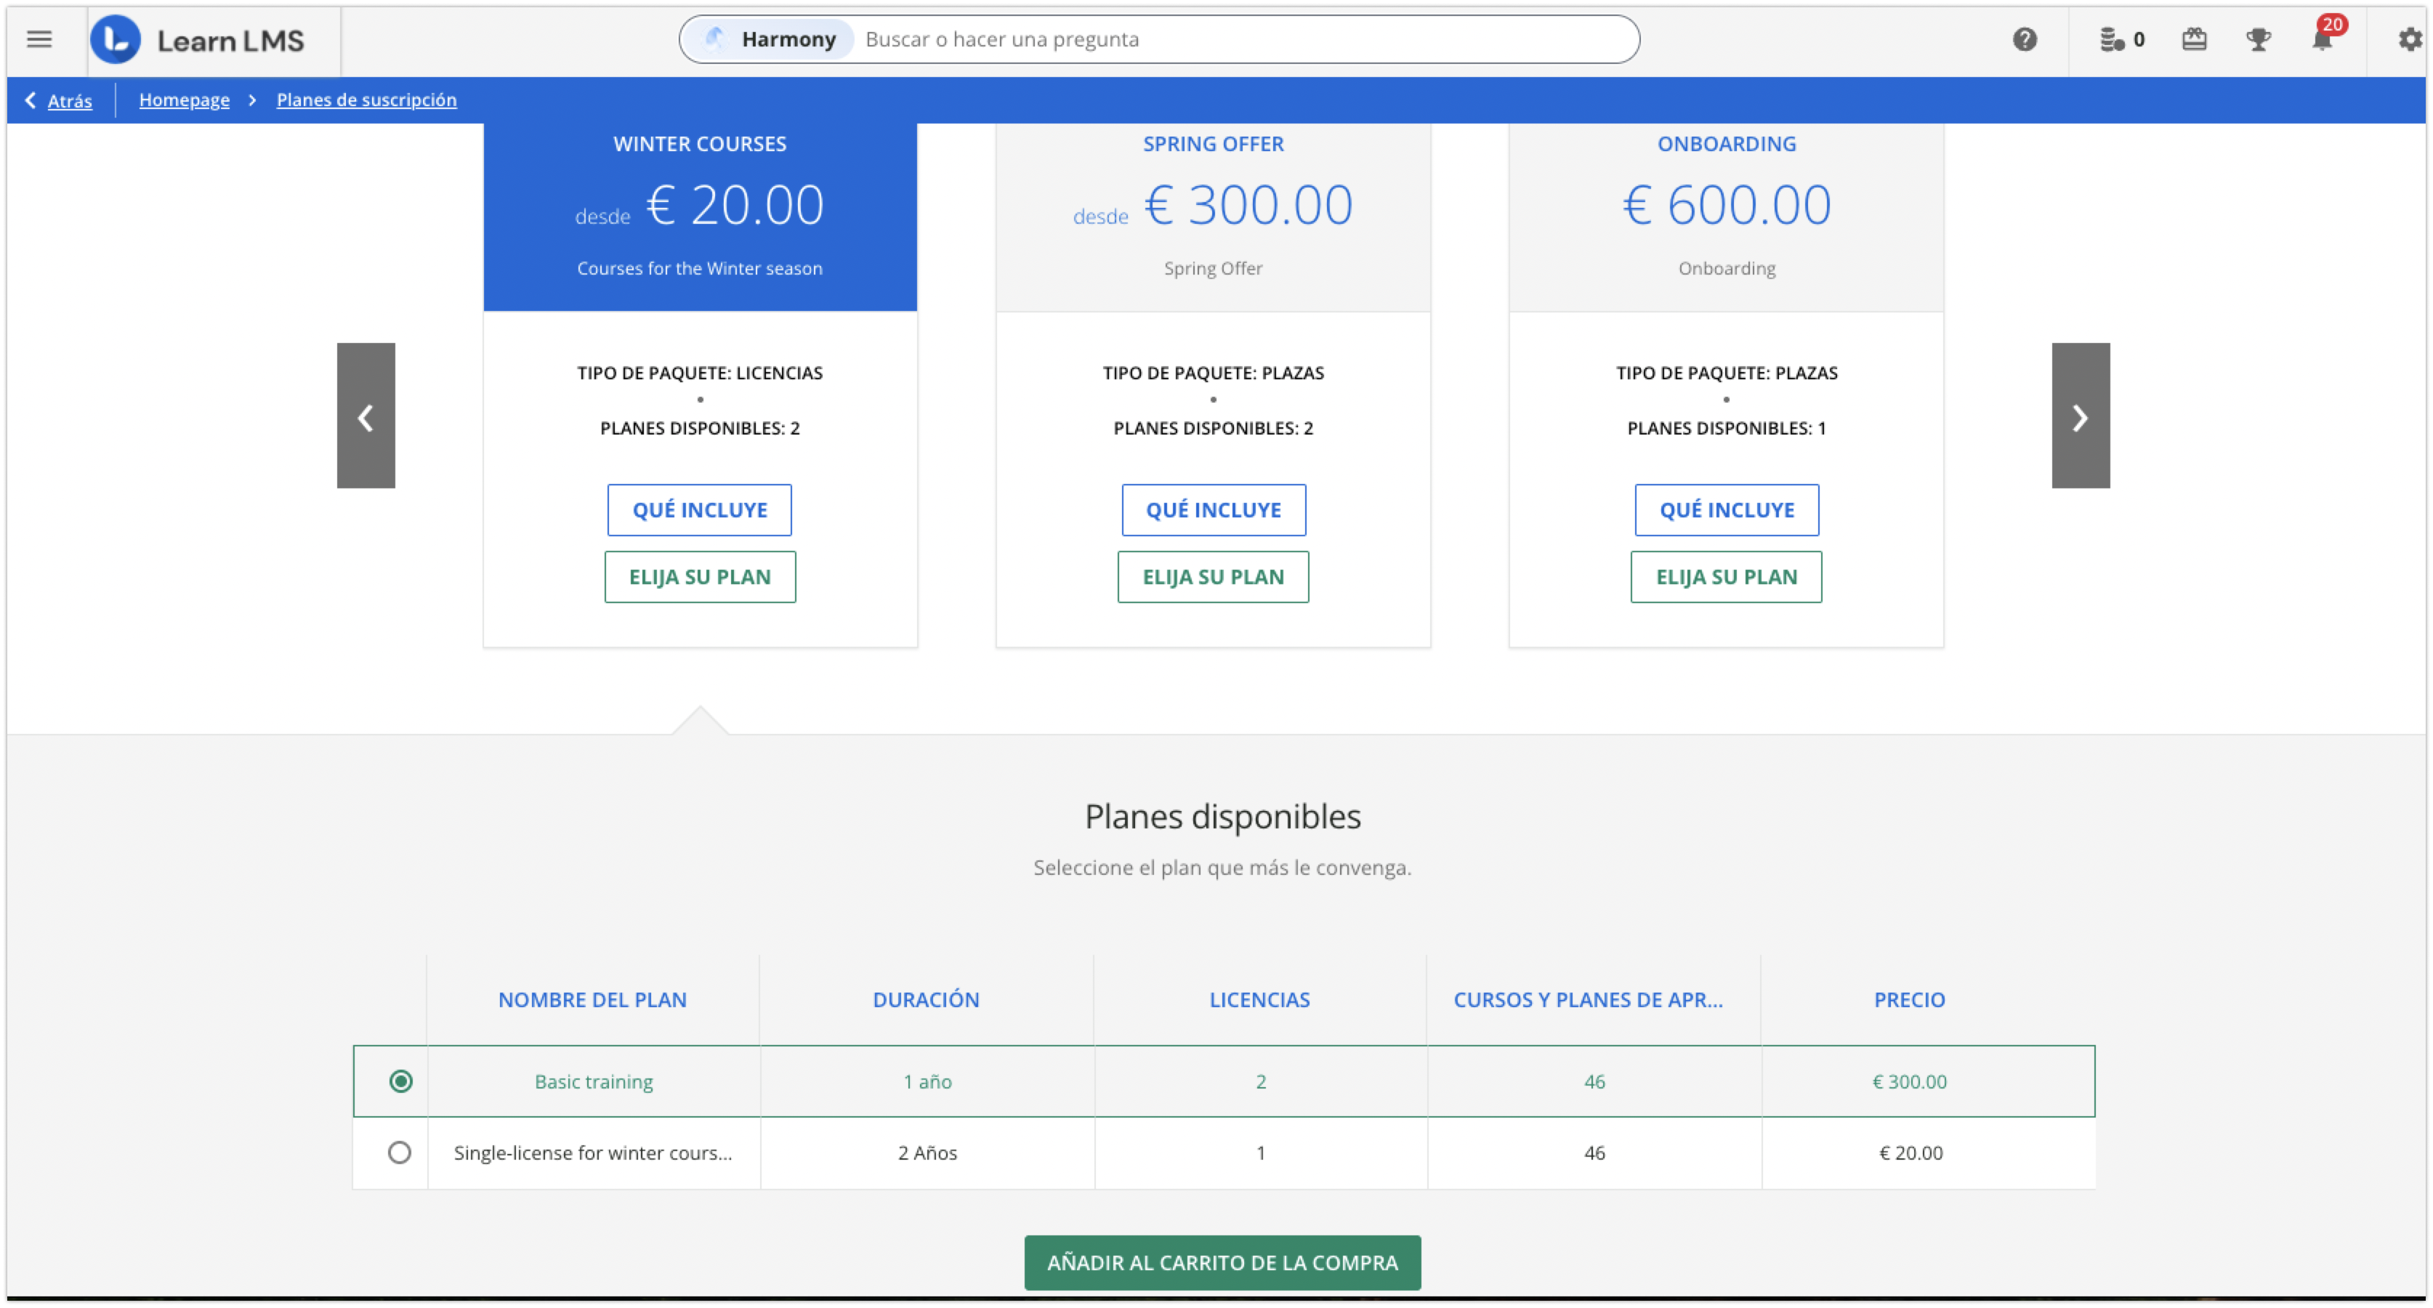2433x1308 pixels.
Task: Open the gift rewards icon
Action: pyautogui.click(x=2195, y=39)
